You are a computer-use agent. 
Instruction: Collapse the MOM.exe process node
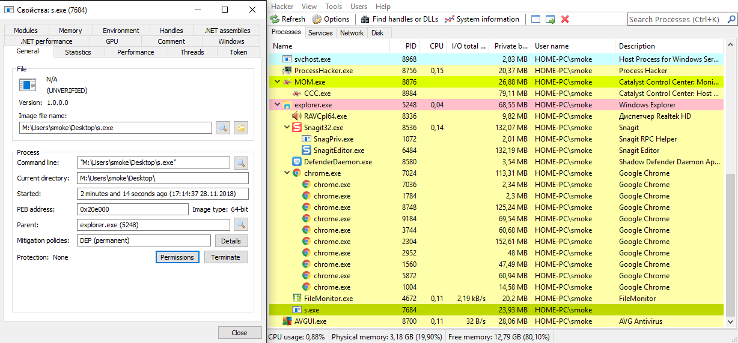277,82
